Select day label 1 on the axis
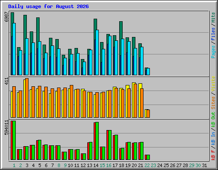 pyautogui.click(x=14, y=165)
